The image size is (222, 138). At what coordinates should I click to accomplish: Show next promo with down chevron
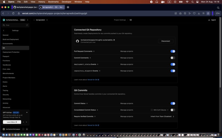pos(26,122)
